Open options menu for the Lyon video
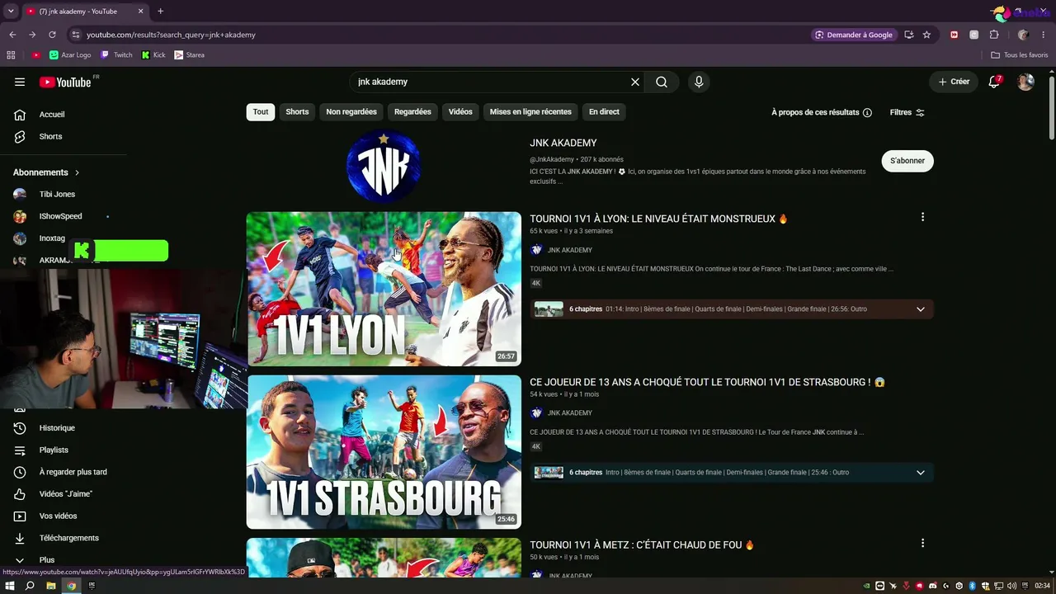 (922, 217)
